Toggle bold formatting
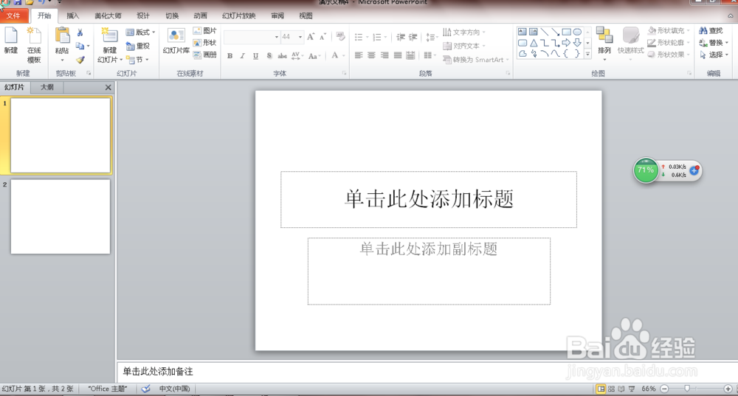This screenshot has height=396, width=738. pos(230,56)
